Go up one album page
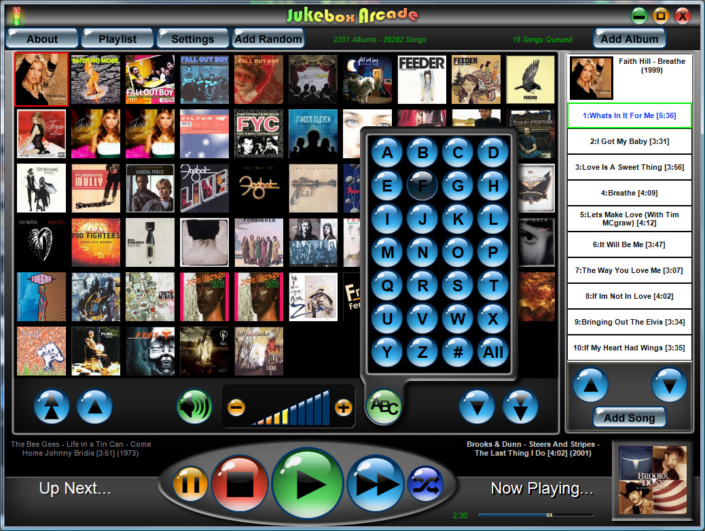Screen dimensions: 705x531 pos(94,407)
